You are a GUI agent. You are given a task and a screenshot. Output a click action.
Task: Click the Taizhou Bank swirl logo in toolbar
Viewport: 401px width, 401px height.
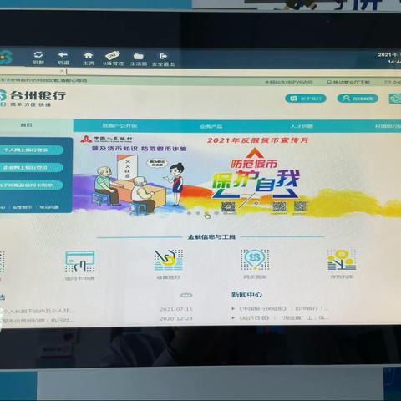[6, 57]
